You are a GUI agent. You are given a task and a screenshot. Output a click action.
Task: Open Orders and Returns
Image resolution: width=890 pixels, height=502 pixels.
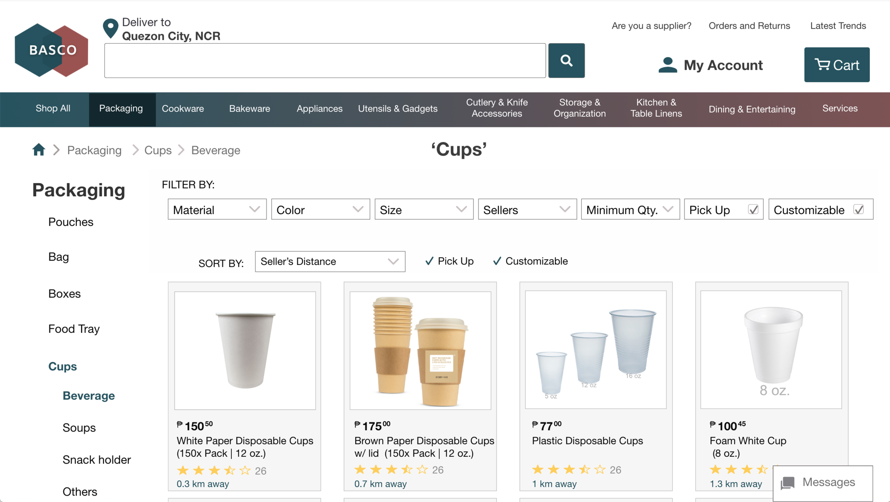[x=749, y=26]
